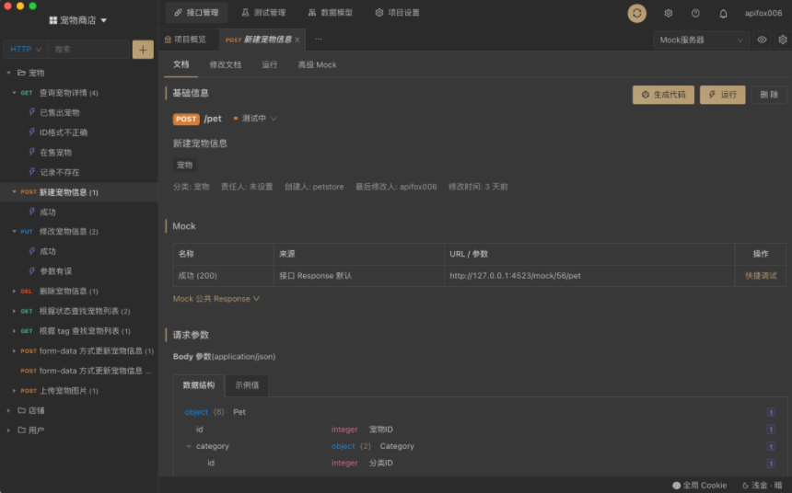Open settings gear in top bar

pyautogui.click(x=669, y=13)
